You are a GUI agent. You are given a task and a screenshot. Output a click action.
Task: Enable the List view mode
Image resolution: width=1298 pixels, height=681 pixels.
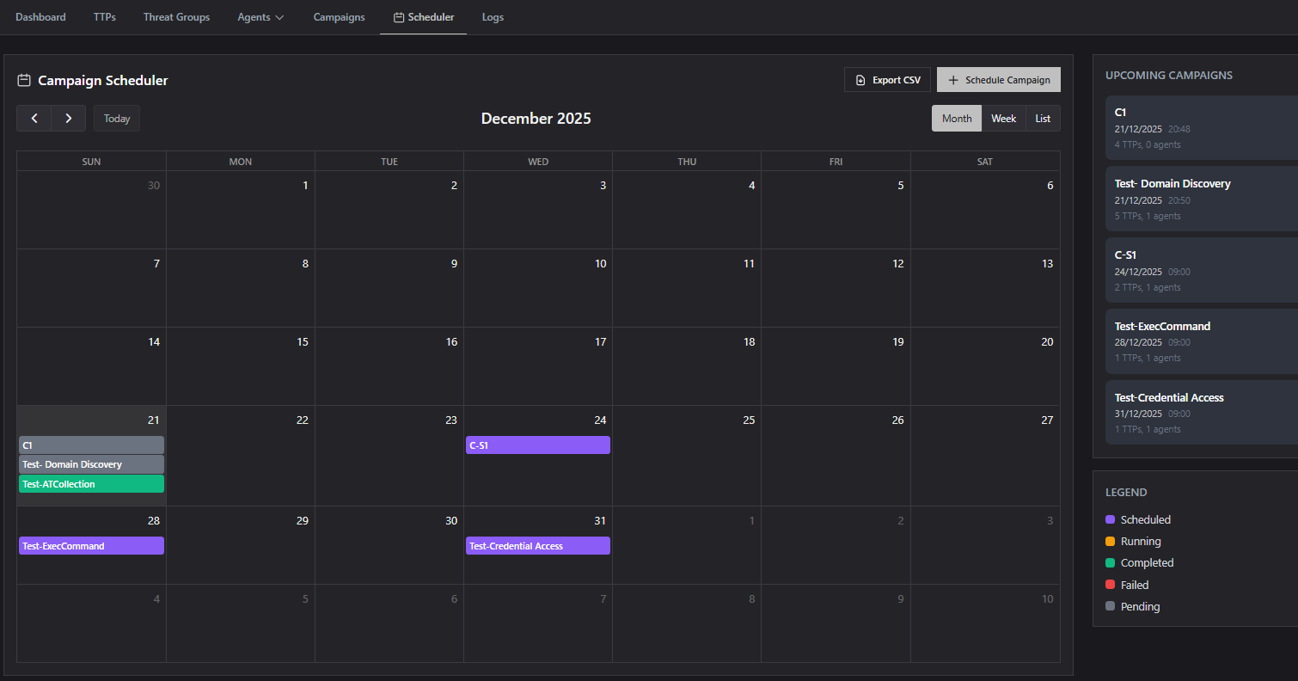click(1042, 118)
